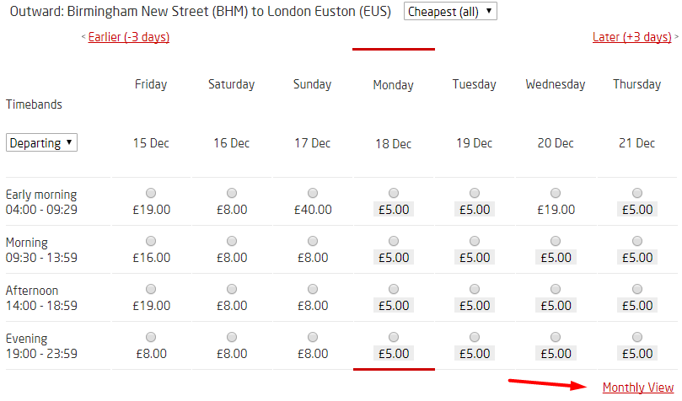Image resolution: width=682 pixels, height=401 pixels.
Task: Go to Earlier (-3 days) link
Action: click(x=129, y=37)
